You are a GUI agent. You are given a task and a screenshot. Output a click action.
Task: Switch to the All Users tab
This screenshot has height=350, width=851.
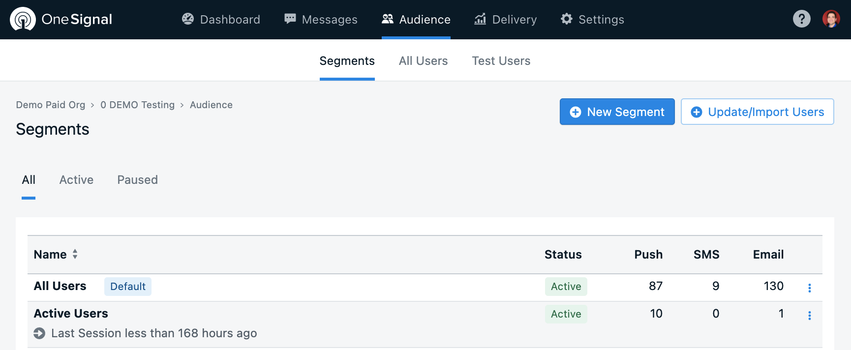point(423,61)
